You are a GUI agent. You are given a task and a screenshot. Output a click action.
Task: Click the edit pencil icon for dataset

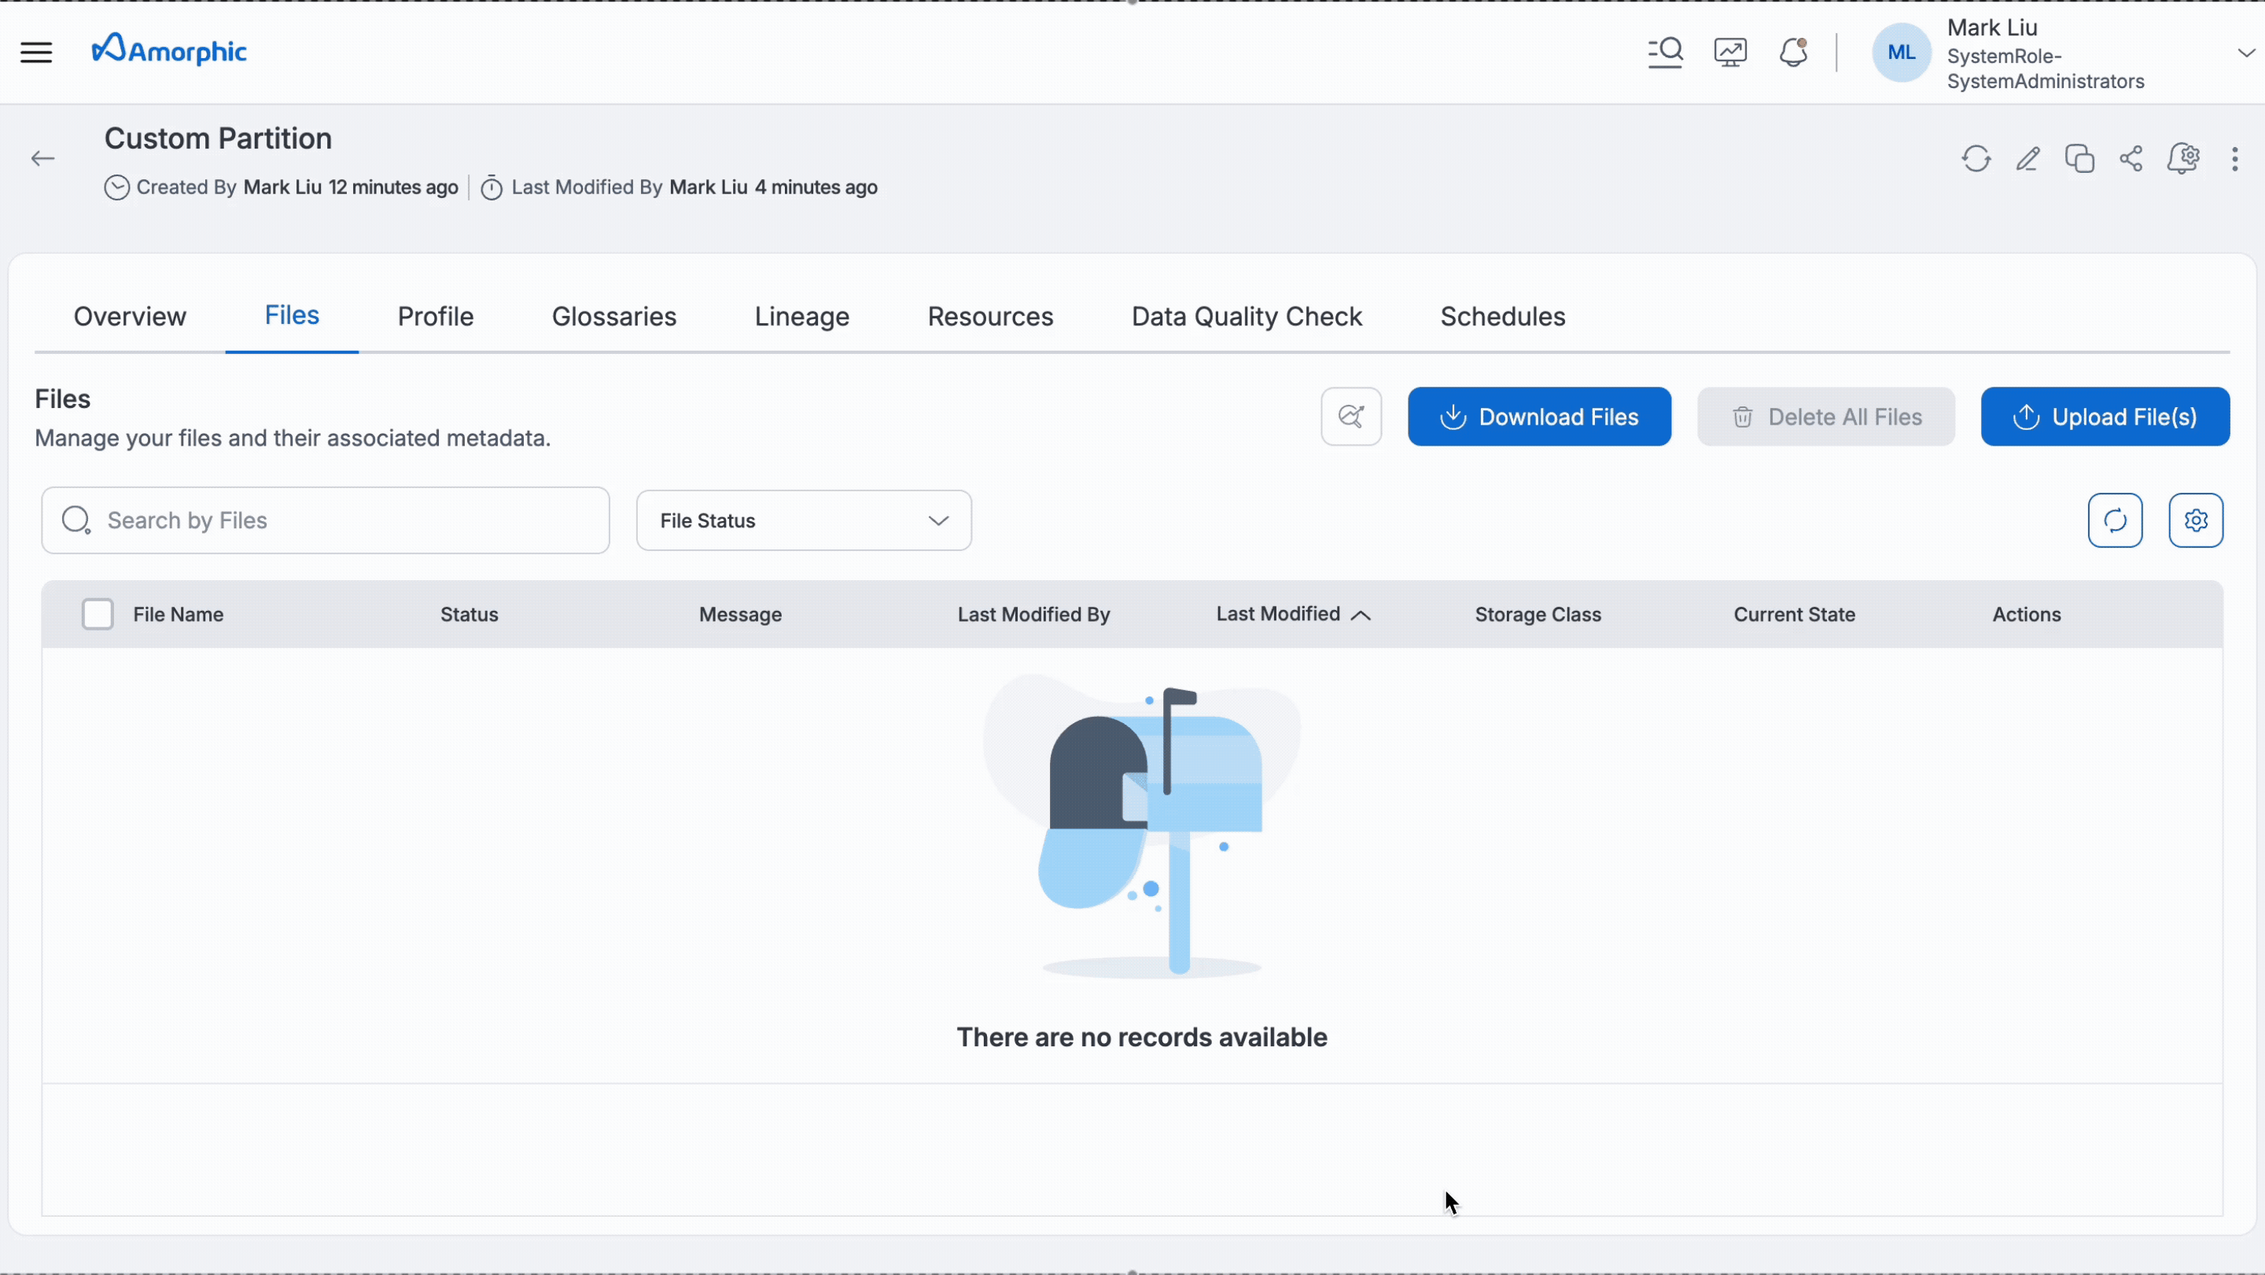pyautogui.click(x=2027, y=159)
